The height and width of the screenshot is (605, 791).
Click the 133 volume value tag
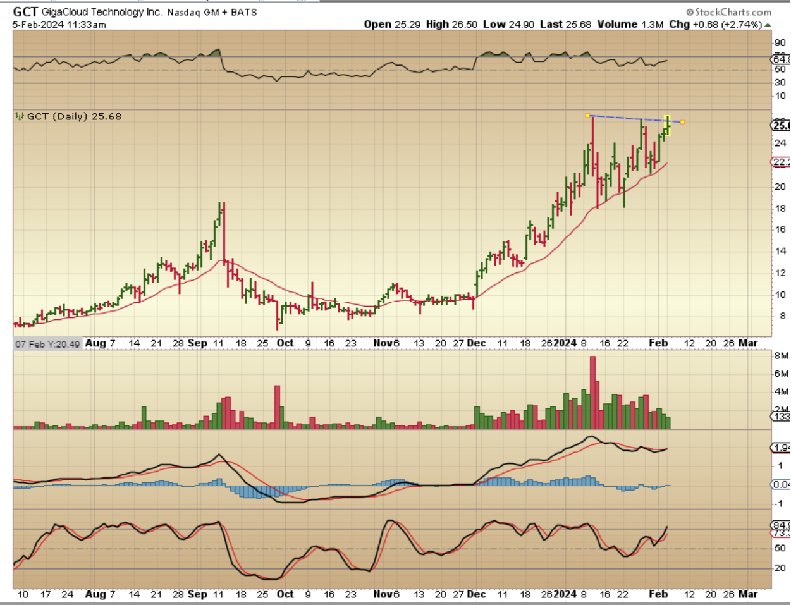(x=781, y=416)
